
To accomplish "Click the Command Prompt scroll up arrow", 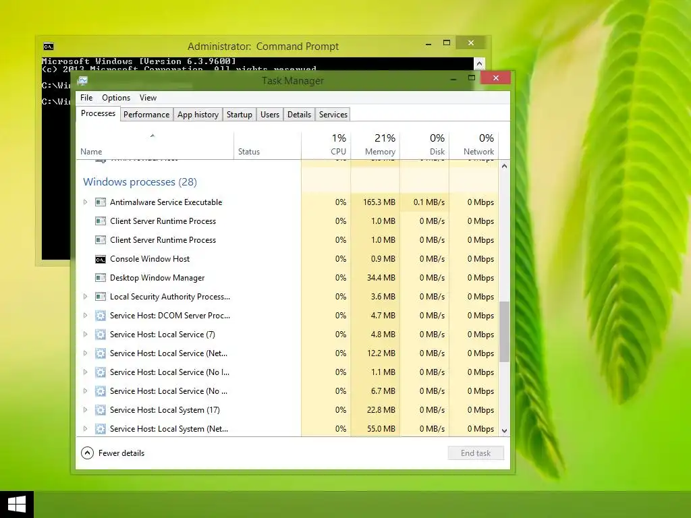I will [479, 64].
